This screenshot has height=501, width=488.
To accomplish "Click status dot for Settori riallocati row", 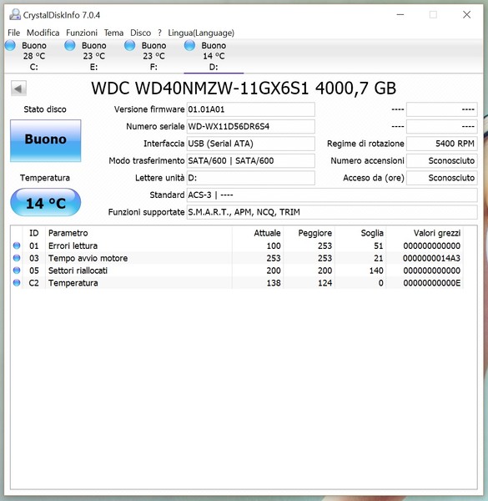I will [17, 271].
